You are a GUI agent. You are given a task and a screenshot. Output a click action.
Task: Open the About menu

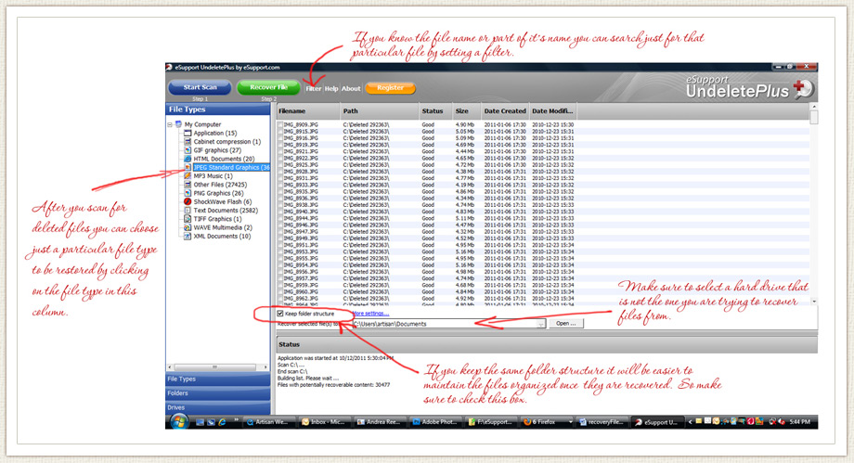click(x=351, y=88)
